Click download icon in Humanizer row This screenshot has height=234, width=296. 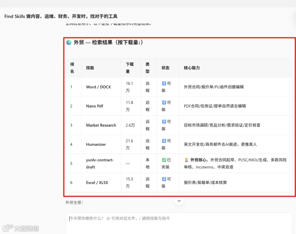[x=164, y=141]
